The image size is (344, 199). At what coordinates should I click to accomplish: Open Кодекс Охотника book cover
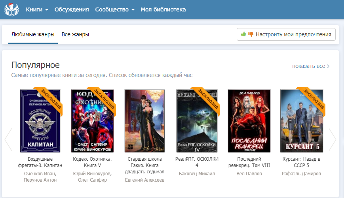[x=93, y=120]
